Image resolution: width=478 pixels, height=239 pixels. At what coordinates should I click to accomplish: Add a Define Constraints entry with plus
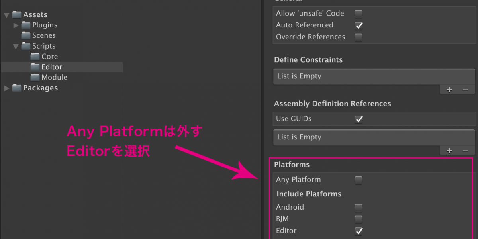pos(449,90)
